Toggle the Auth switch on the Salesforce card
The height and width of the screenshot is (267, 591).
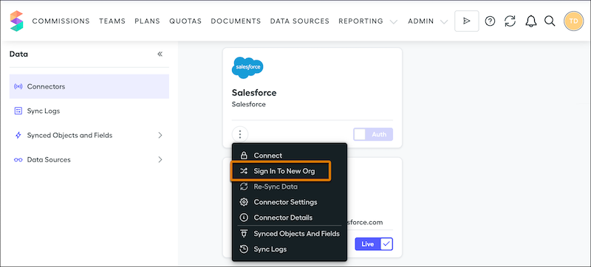373,134
